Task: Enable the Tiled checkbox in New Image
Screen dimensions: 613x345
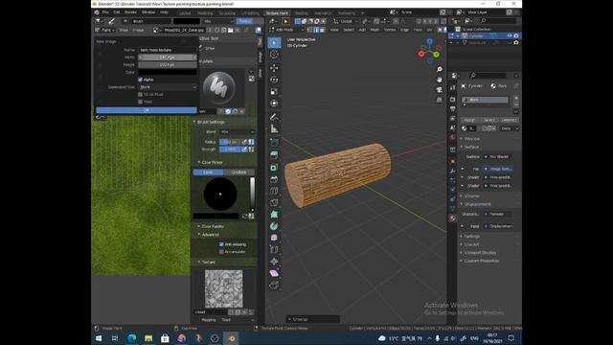Action: pyautogui.click(x=141, y=102)
